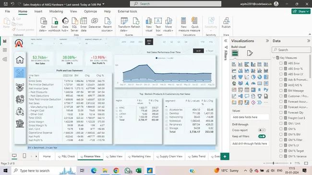Select the Build visual fields icon
This screenshot has height=175, width=312.
(235, 53)
